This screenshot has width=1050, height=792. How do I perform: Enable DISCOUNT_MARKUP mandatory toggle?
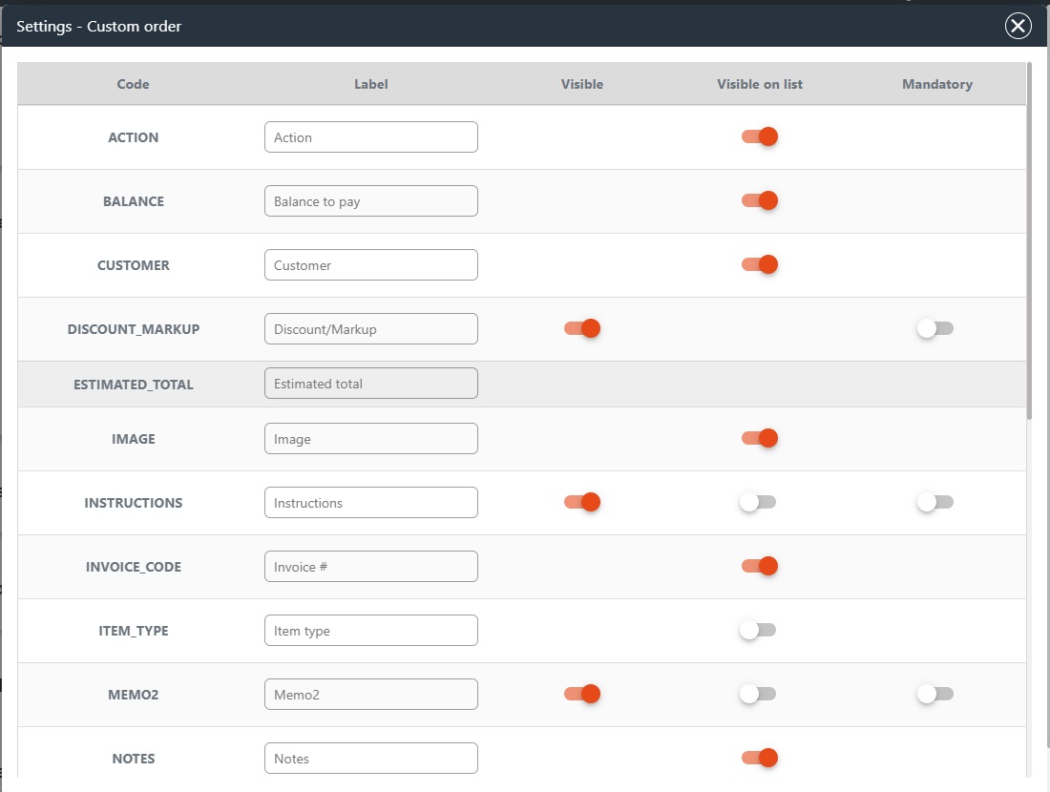[935, 328]
